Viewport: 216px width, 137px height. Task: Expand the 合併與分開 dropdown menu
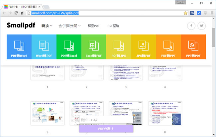pyautogui.click(x=69, y=26)
